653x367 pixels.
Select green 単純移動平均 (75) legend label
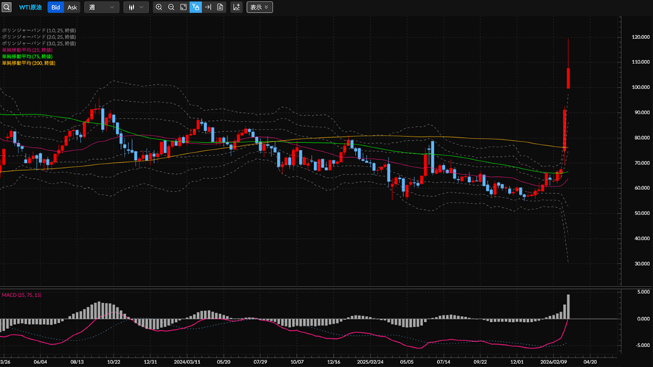tap(27, 57)
